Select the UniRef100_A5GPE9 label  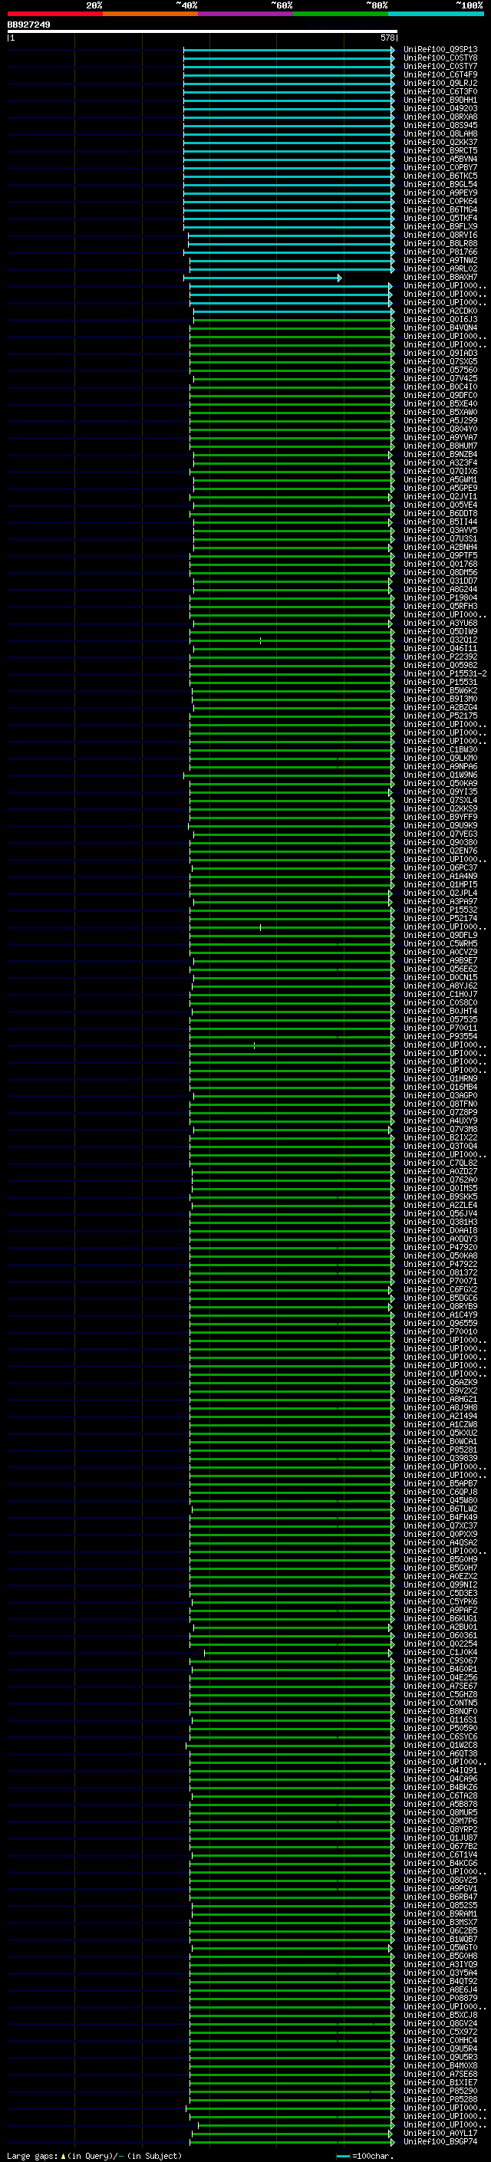coord(440,488)
